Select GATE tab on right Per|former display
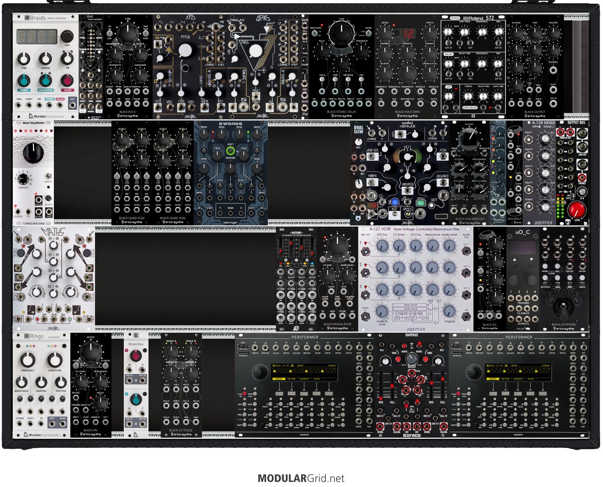The image size is (603, 487). pos(493,379)
